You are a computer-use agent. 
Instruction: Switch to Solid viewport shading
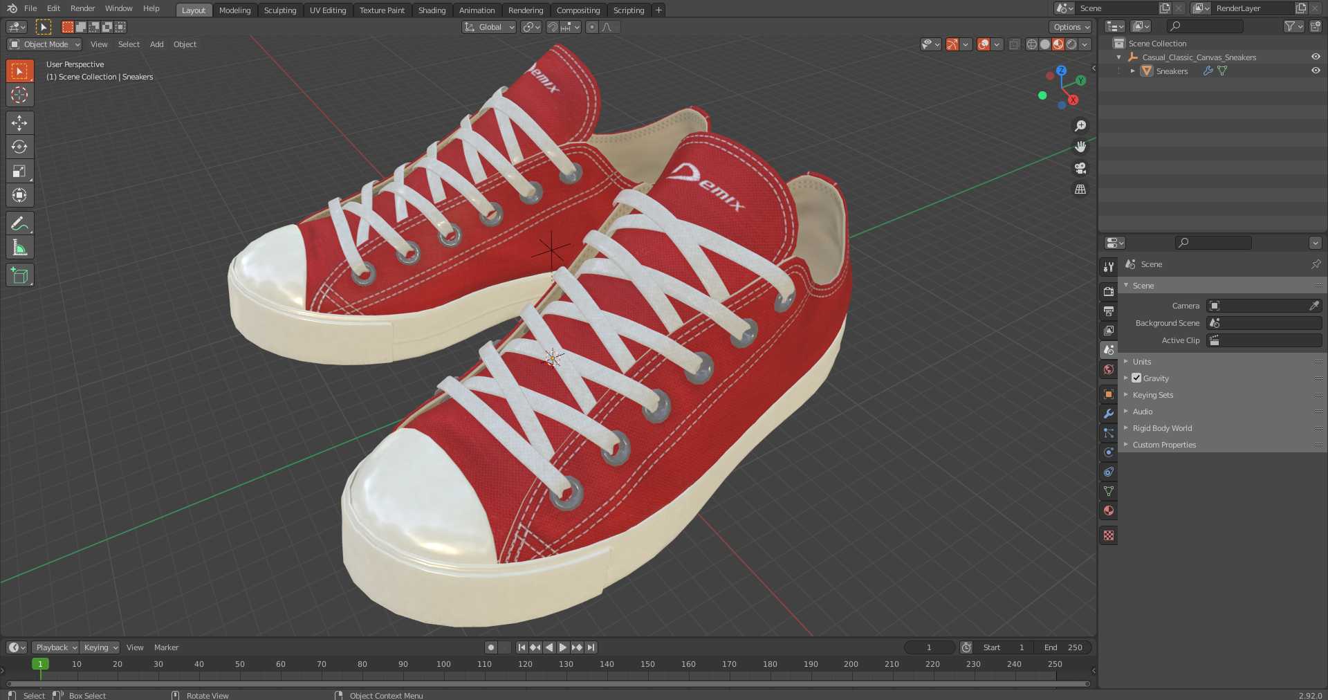click(x=1044, y=44)
